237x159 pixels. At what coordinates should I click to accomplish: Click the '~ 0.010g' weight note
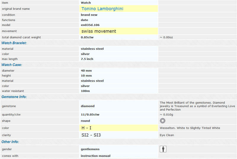point(166,114)
